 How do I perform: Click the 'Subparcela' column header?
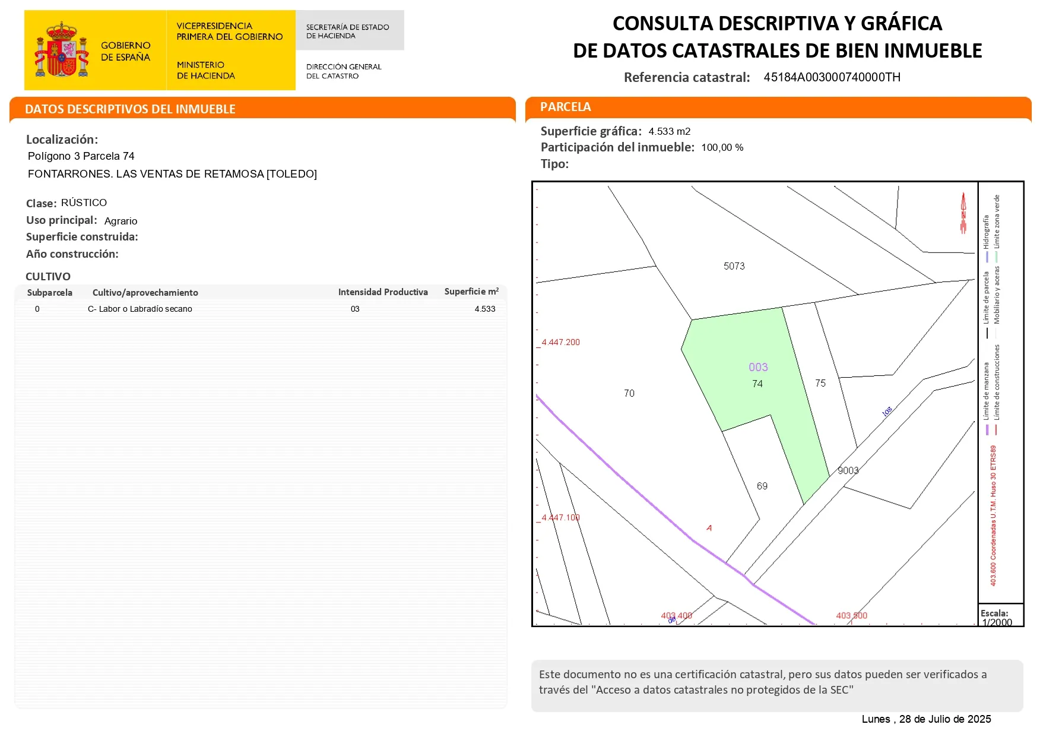(x=50, y=293)
